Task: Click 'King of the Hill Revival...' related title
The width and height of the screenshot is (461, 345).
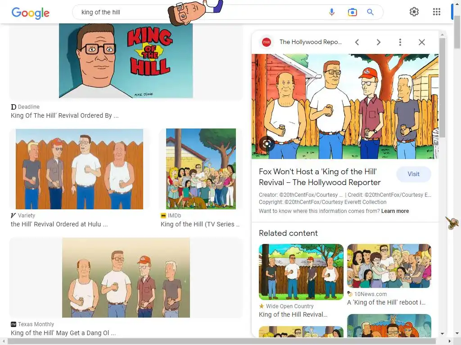Action: tap(293, 314)
